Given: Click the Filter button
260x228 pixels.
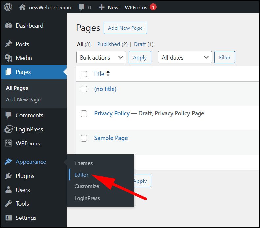Looking at the screenshot, I should click(x=225, y=57).
